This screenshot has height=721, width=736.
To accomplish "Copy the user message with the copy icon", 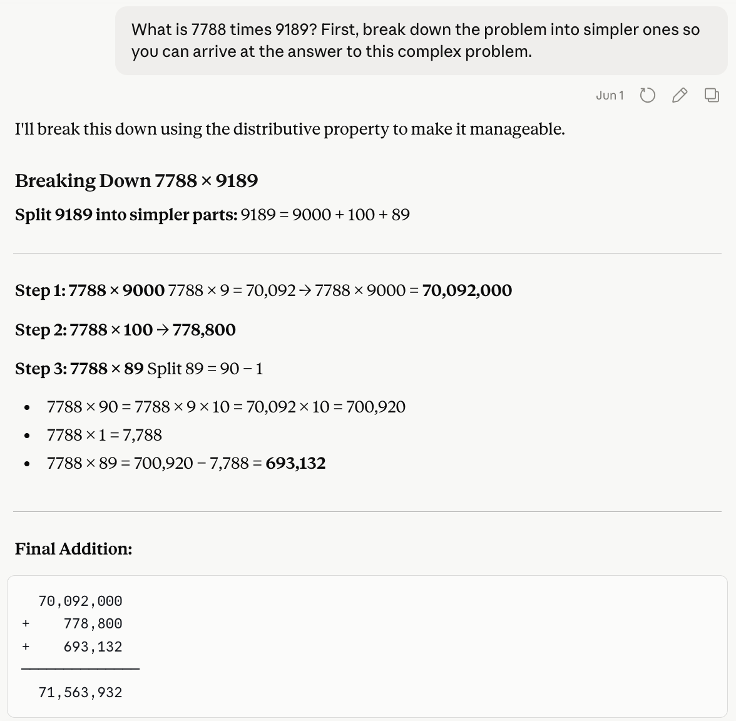I will (x=712, y=95).
